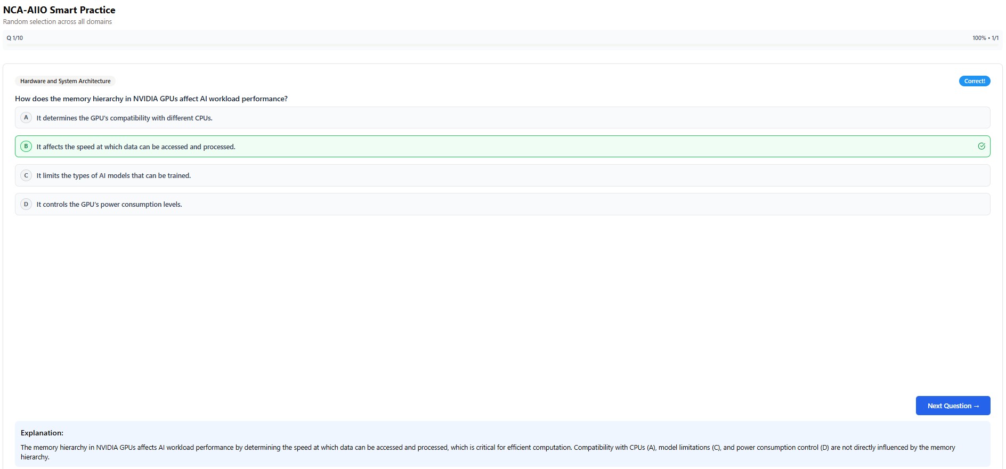
Task: Choose 'It limits the types of AI models' text
Action: click(113, 175)
